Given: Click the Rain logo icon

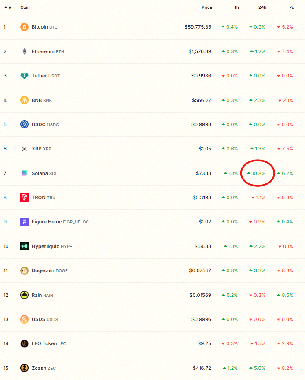Looking at the screenshot, I should pos(24,295).
